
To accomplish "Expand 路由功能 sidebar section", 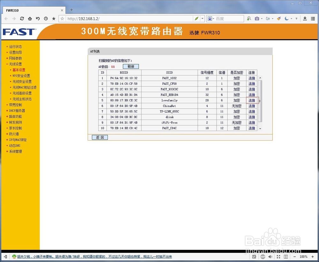I will click(x=15, y=117).
